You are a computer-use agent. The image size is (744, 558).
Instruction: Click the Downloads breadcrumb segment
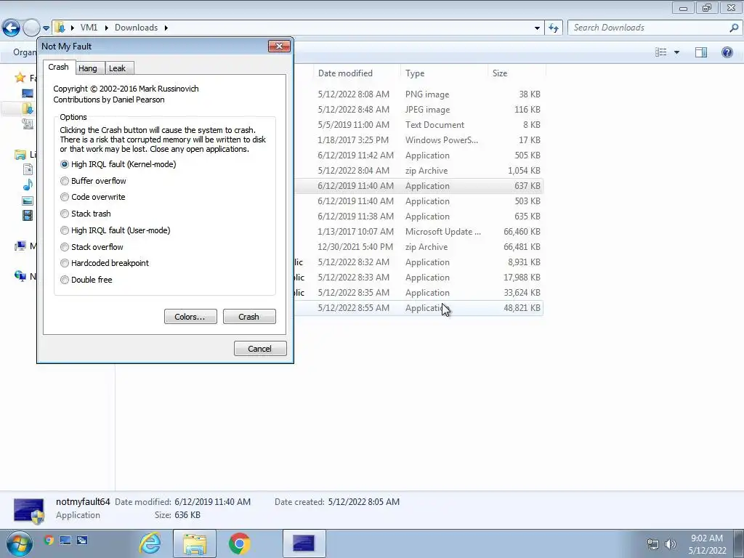point(136,28)
